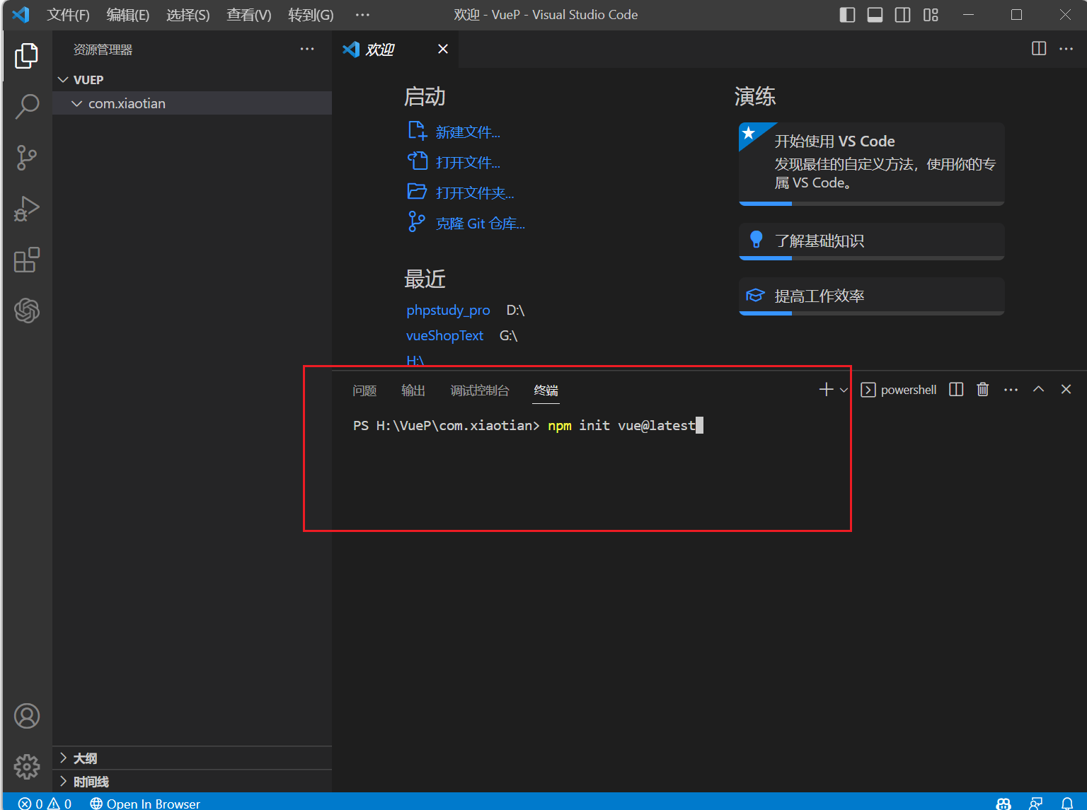Click the terminal command input line

[528, 425]
